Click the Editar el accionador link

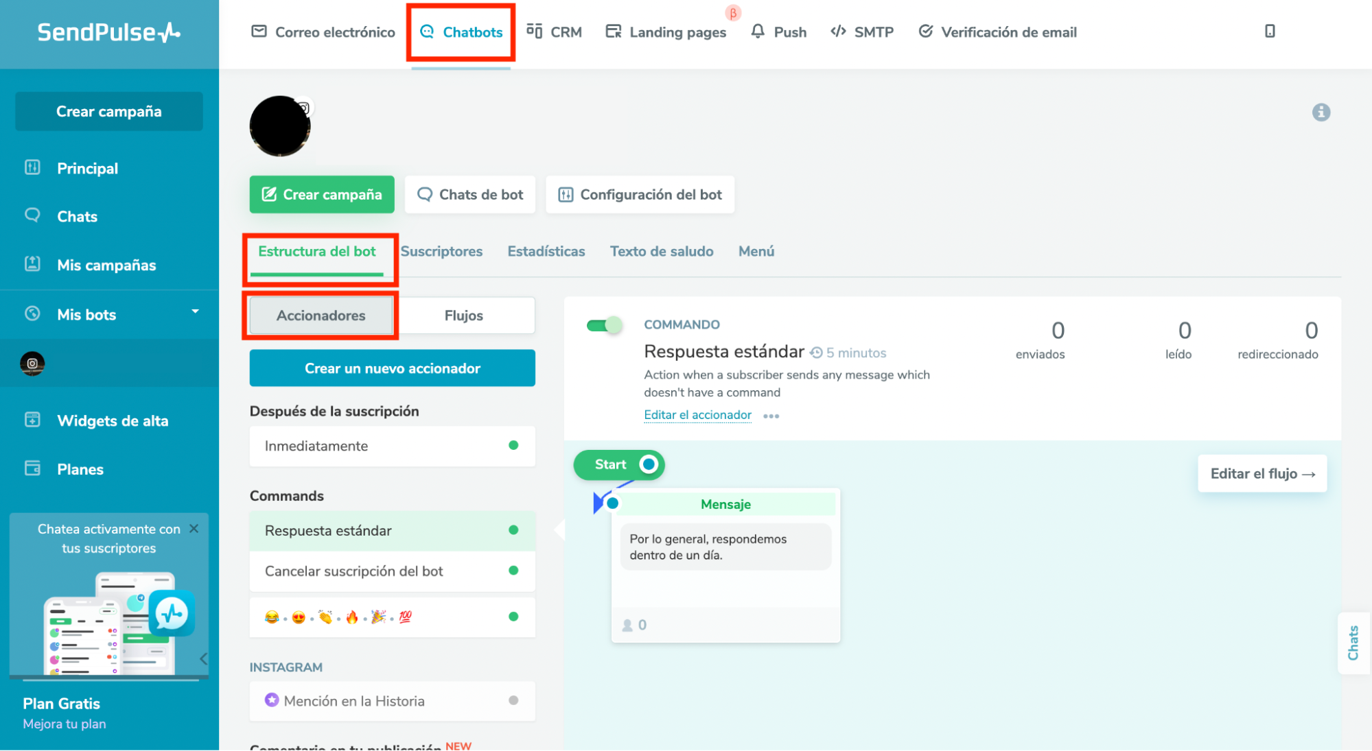tap(697, 415)
